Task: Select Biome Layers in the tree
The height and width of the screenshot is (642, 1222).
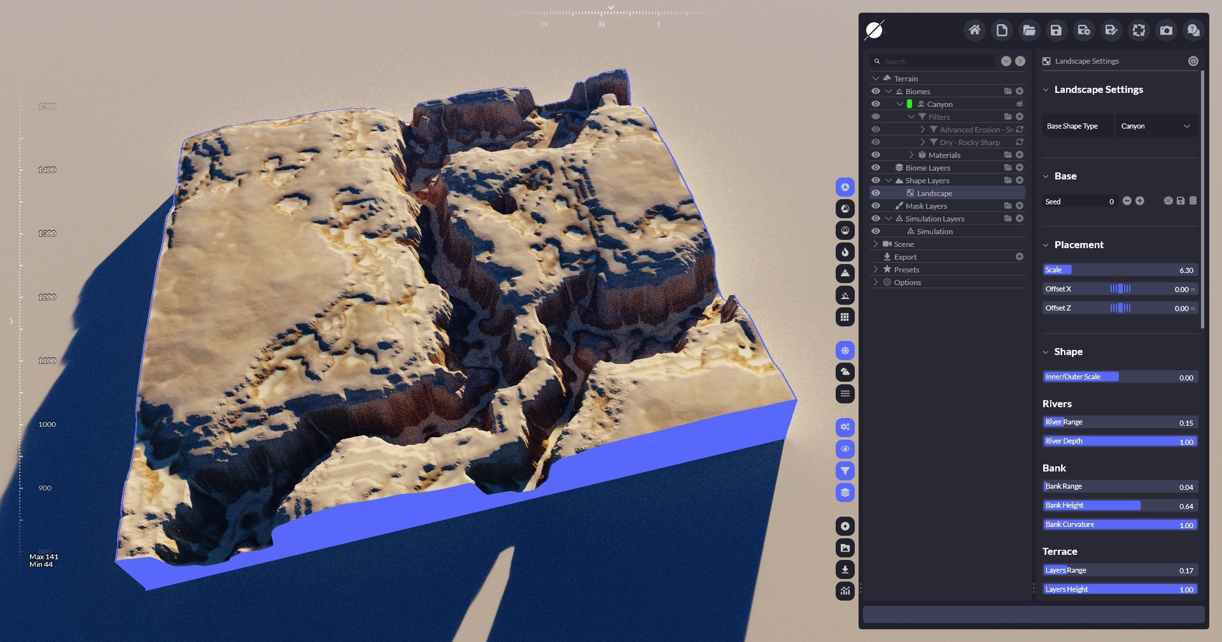Action: 927,168
